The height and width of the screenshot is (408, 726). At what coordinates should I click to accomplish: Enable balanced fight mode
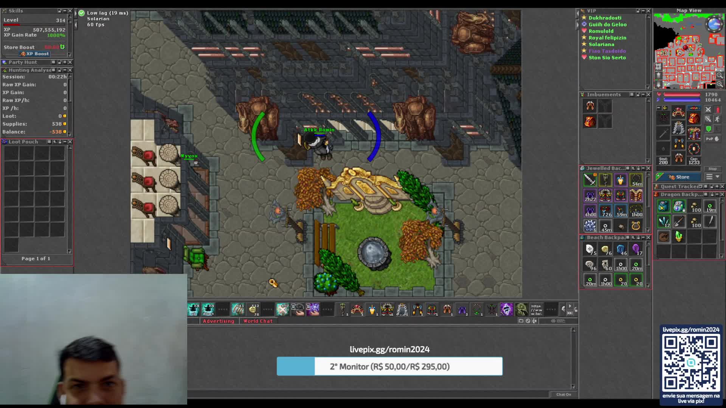tap(708, 119)
